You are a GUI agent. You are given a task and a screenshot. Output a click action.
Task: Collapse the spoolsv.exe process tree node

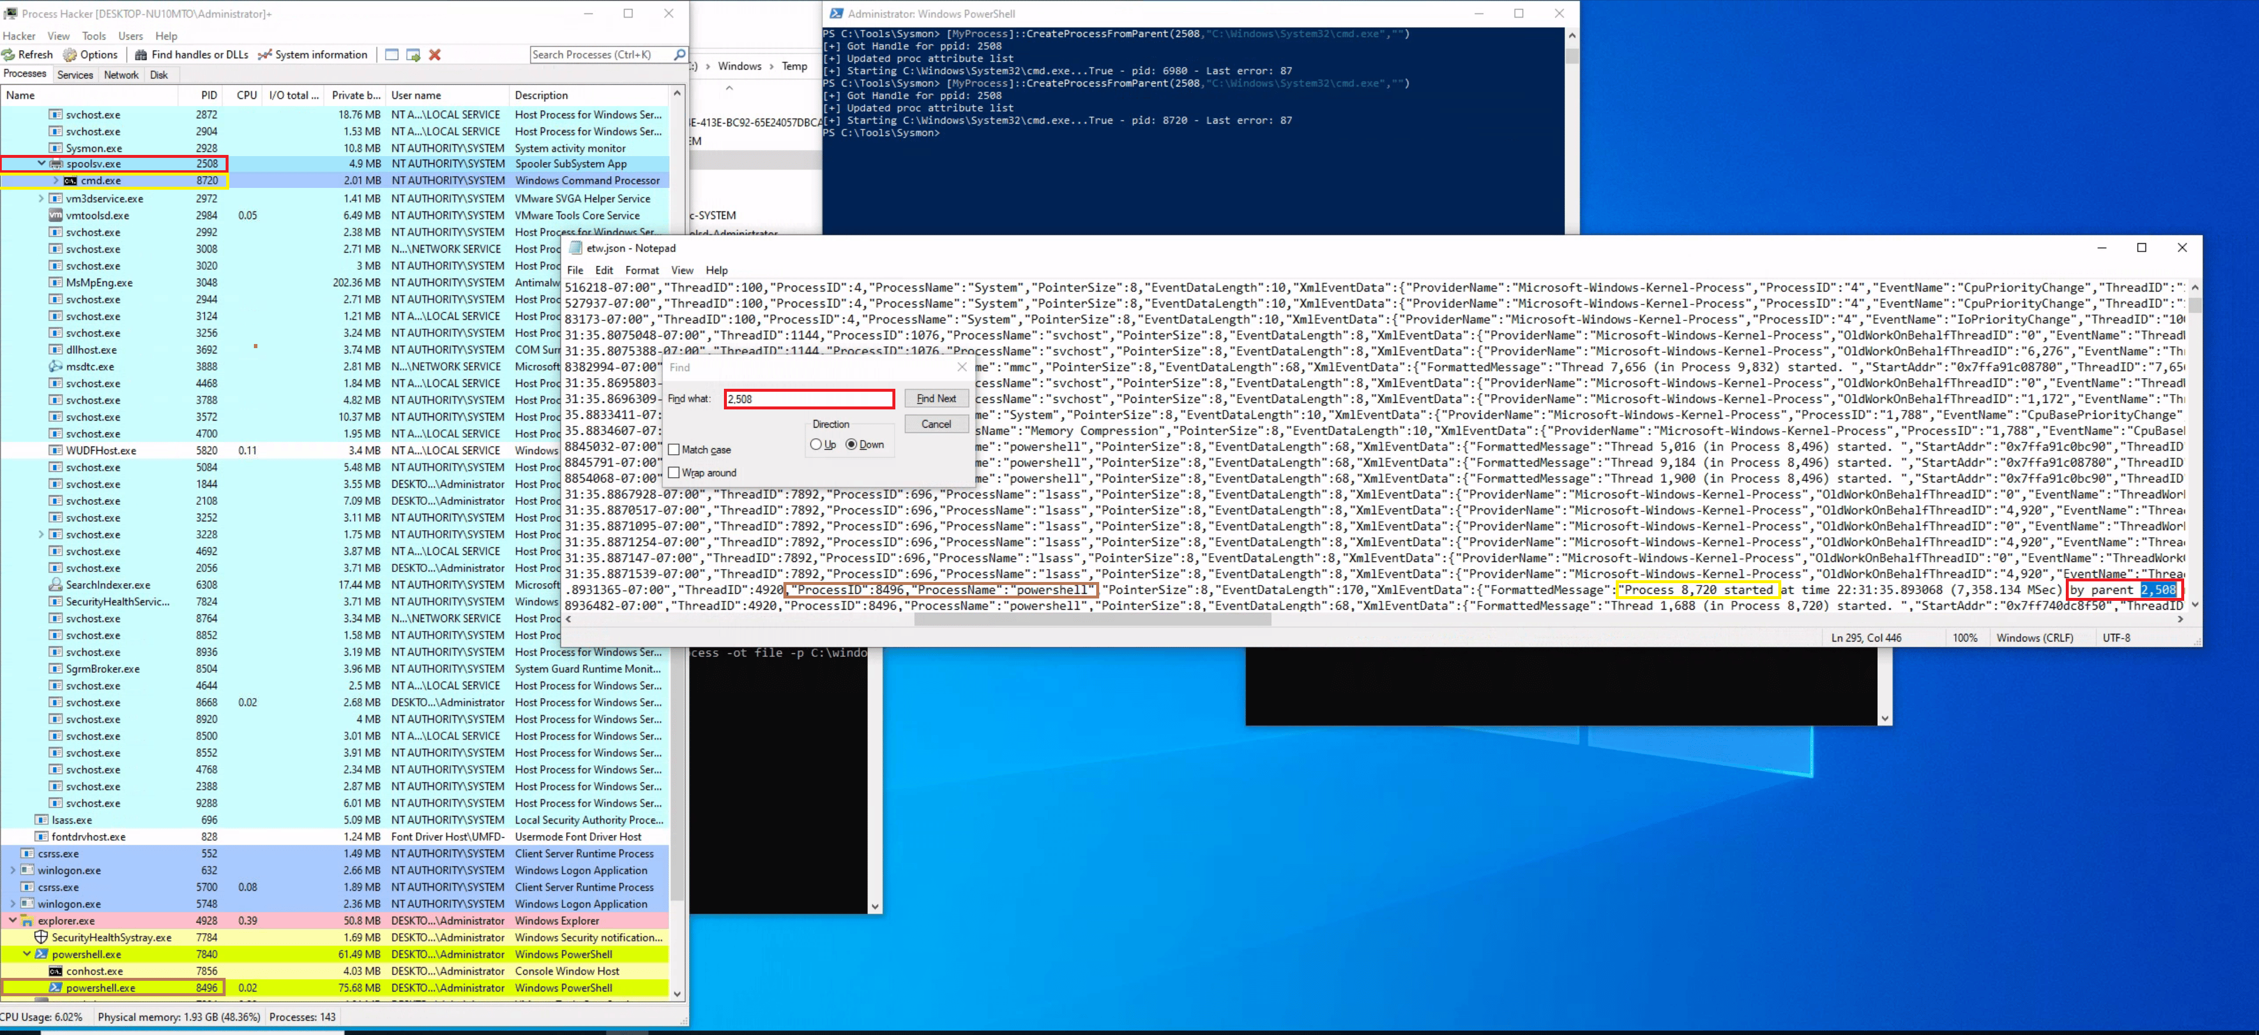point(41,164)
